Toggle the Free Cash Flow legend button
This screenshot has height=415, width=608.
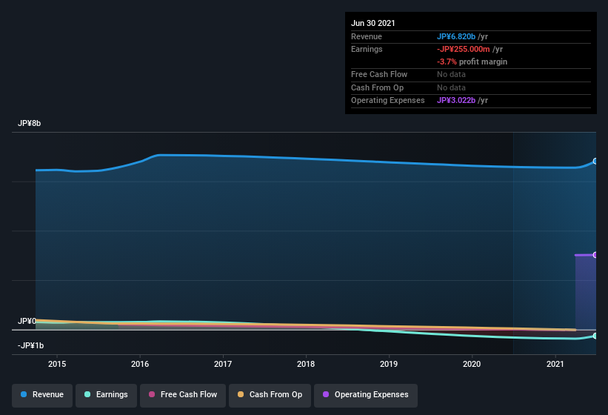coord(183,395)
